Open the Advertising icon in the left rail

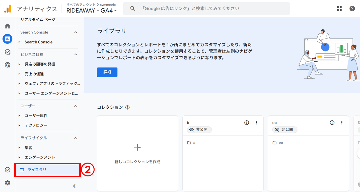click(8, 65)
